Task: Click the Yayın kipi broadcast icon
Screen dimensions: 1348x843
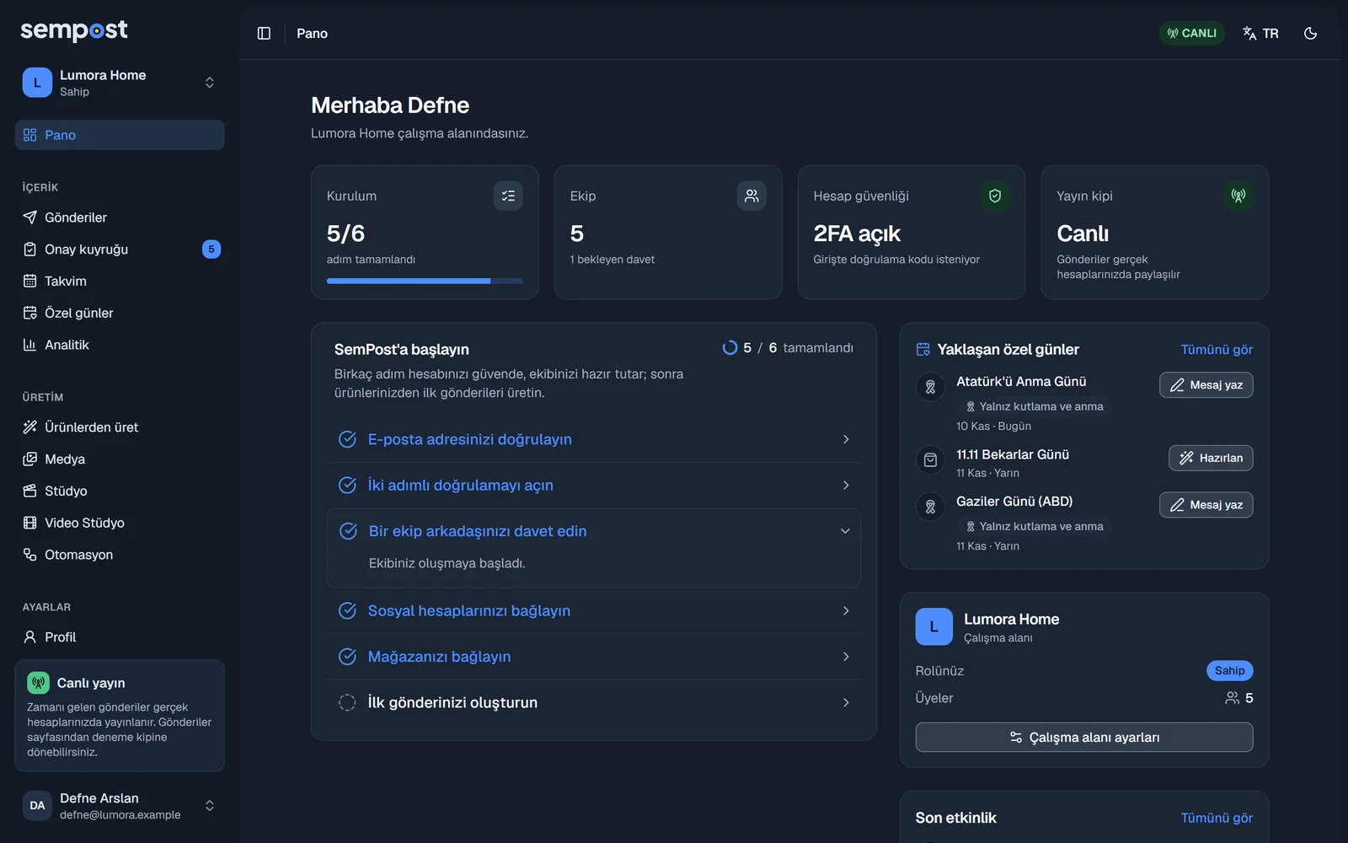Action: [x=1238, y=196]
